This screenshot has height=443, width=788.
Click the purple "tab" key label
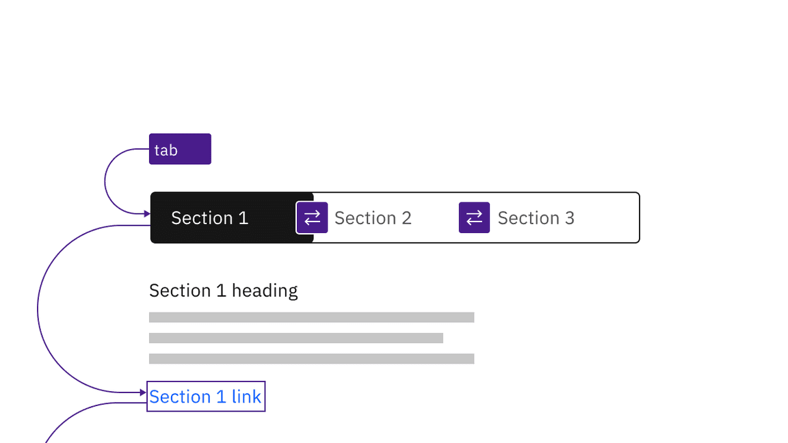[180, 149]
